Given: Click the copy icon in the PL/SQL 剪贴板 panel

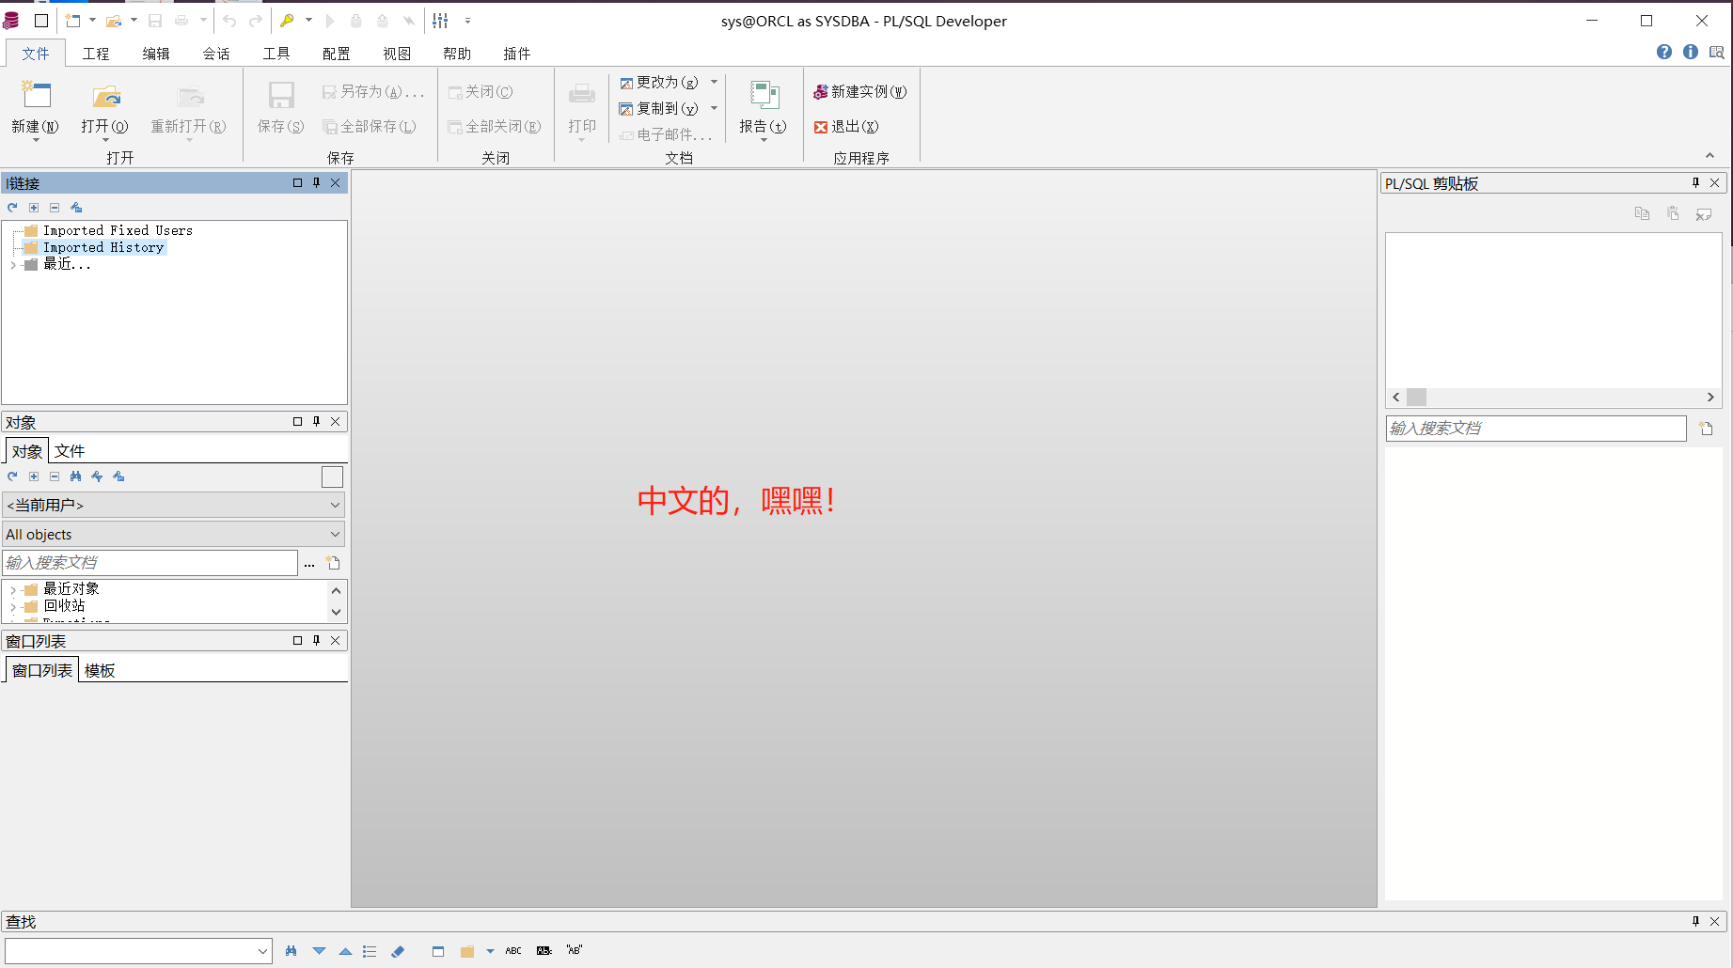Looking at the screenshot, I should coord(1642,214).
